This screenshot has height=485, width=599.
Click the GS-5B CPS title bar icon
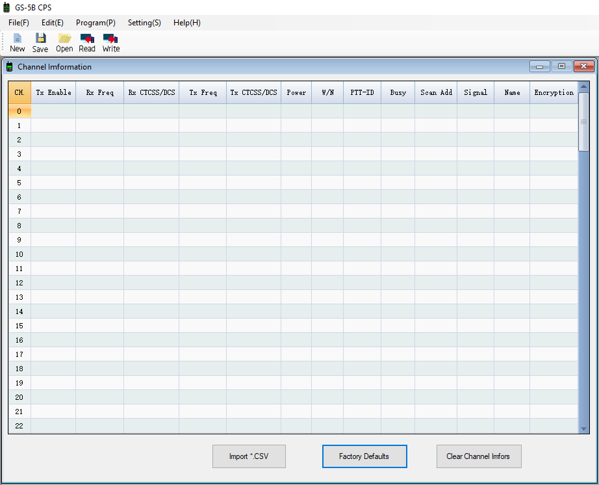[x=7, y=8]
